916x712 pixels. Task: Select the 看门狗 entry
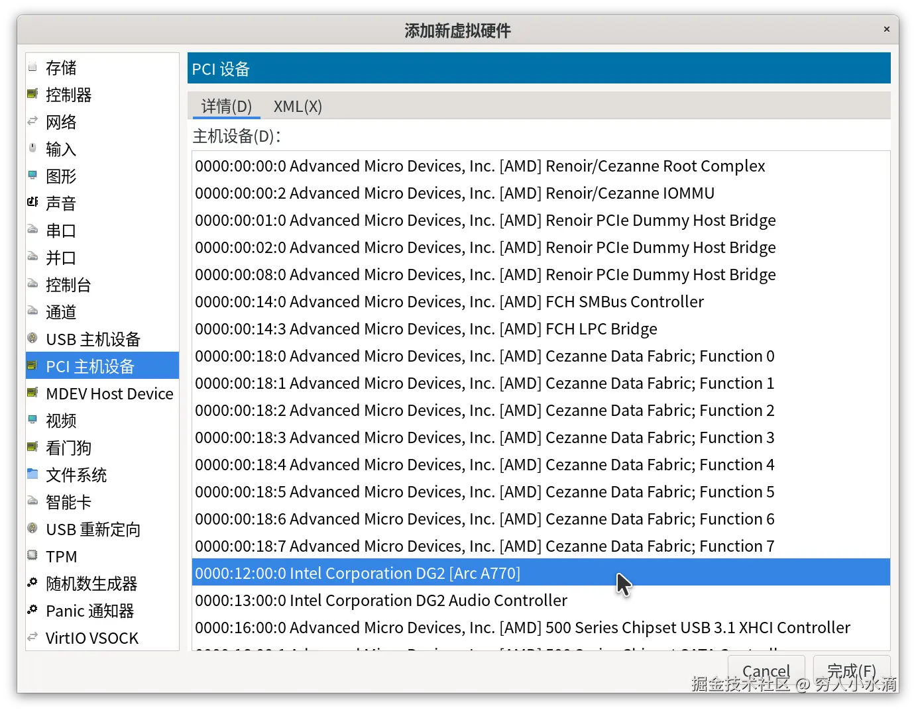tap(102, 448)
